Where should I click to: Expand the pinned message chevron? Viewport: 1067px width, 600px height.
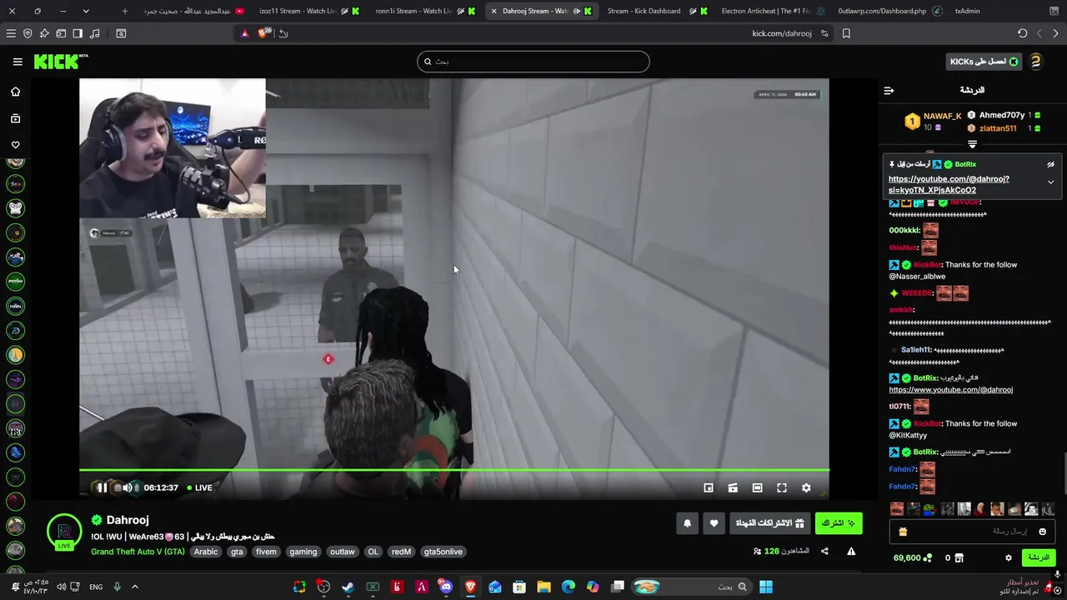[x=1050, y=182]
